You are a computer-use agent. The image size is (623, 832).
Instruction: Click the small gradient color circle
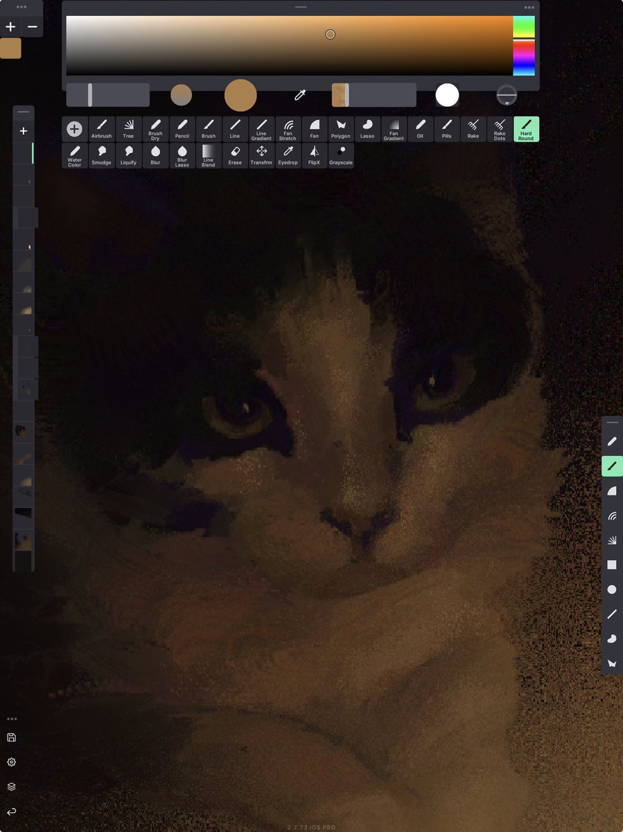click(181, 96)
